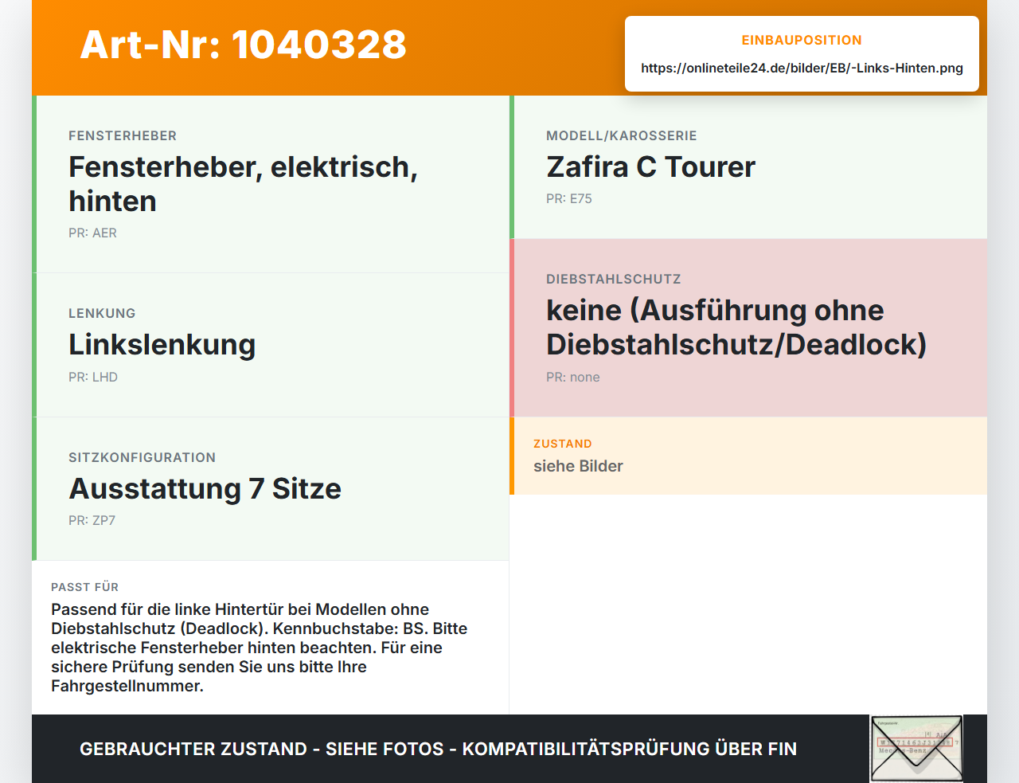Select the keine (Ausführung ohne Diebstahlschutz/Deadlock) text
The width and height of the screenshot is (1019, 783).
tap(736, 327)
